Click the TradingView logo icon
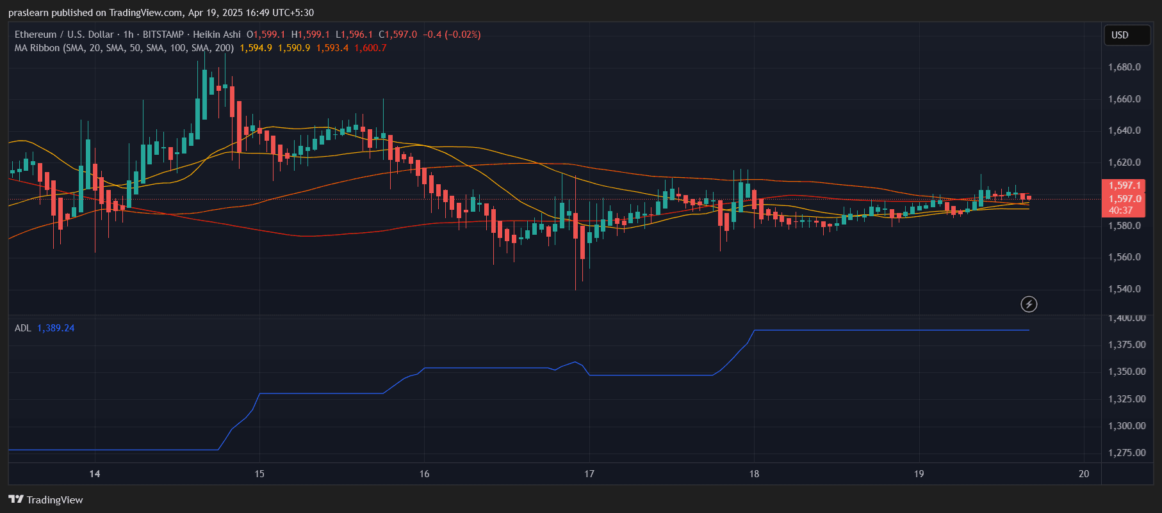The width and height of the screenshot is (1162, 513). pos(15,500)
